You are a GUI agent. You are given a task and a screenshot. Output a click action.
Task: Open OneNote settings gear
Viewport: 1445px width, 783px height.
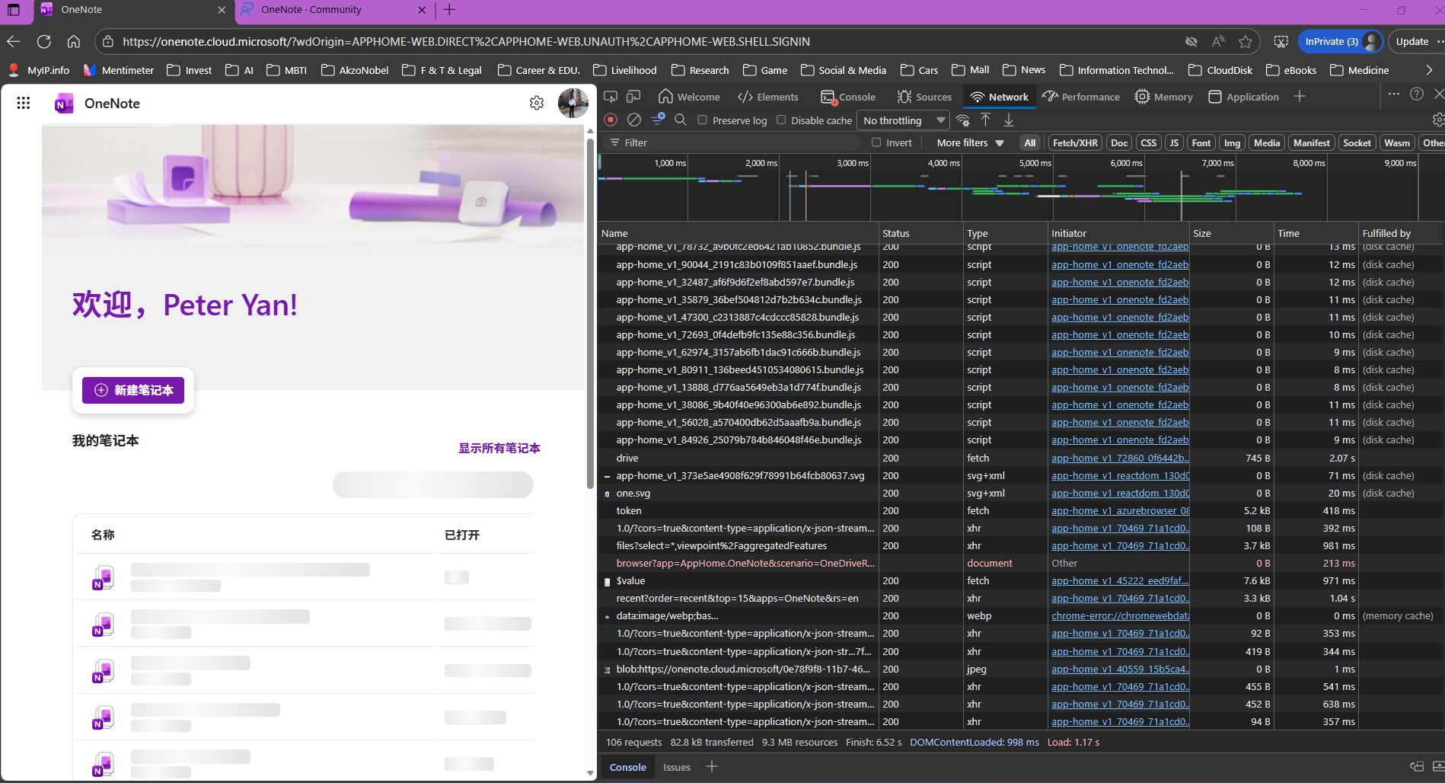[x=537, y=103]
